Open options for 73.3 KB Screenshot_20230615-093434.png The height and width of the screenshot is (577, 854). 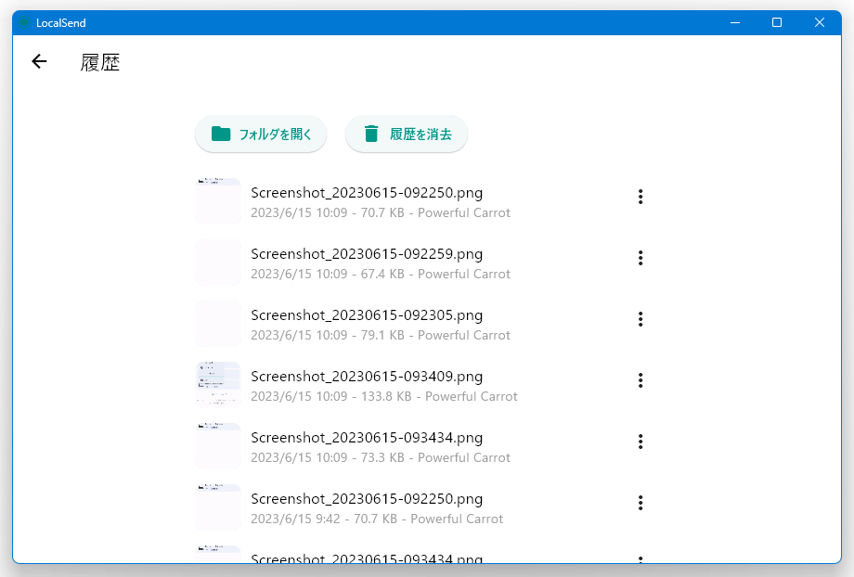(x=640, y=442)
